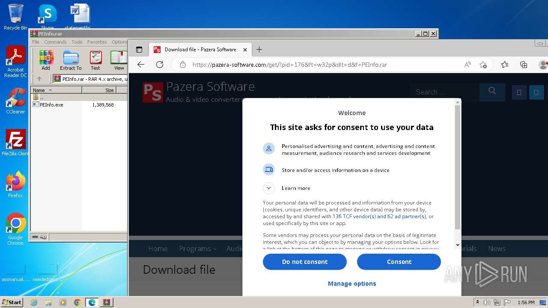Open WinRAR Commands menu
The height and width of the screenshot is (308, 548).
click(x=55, y=42)
